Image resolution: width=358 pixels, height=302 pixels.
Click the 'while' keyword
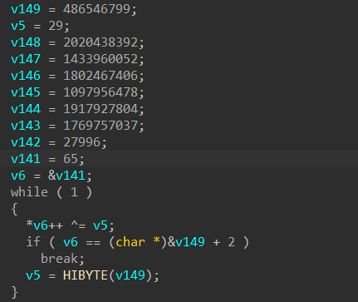coord(29,192)
